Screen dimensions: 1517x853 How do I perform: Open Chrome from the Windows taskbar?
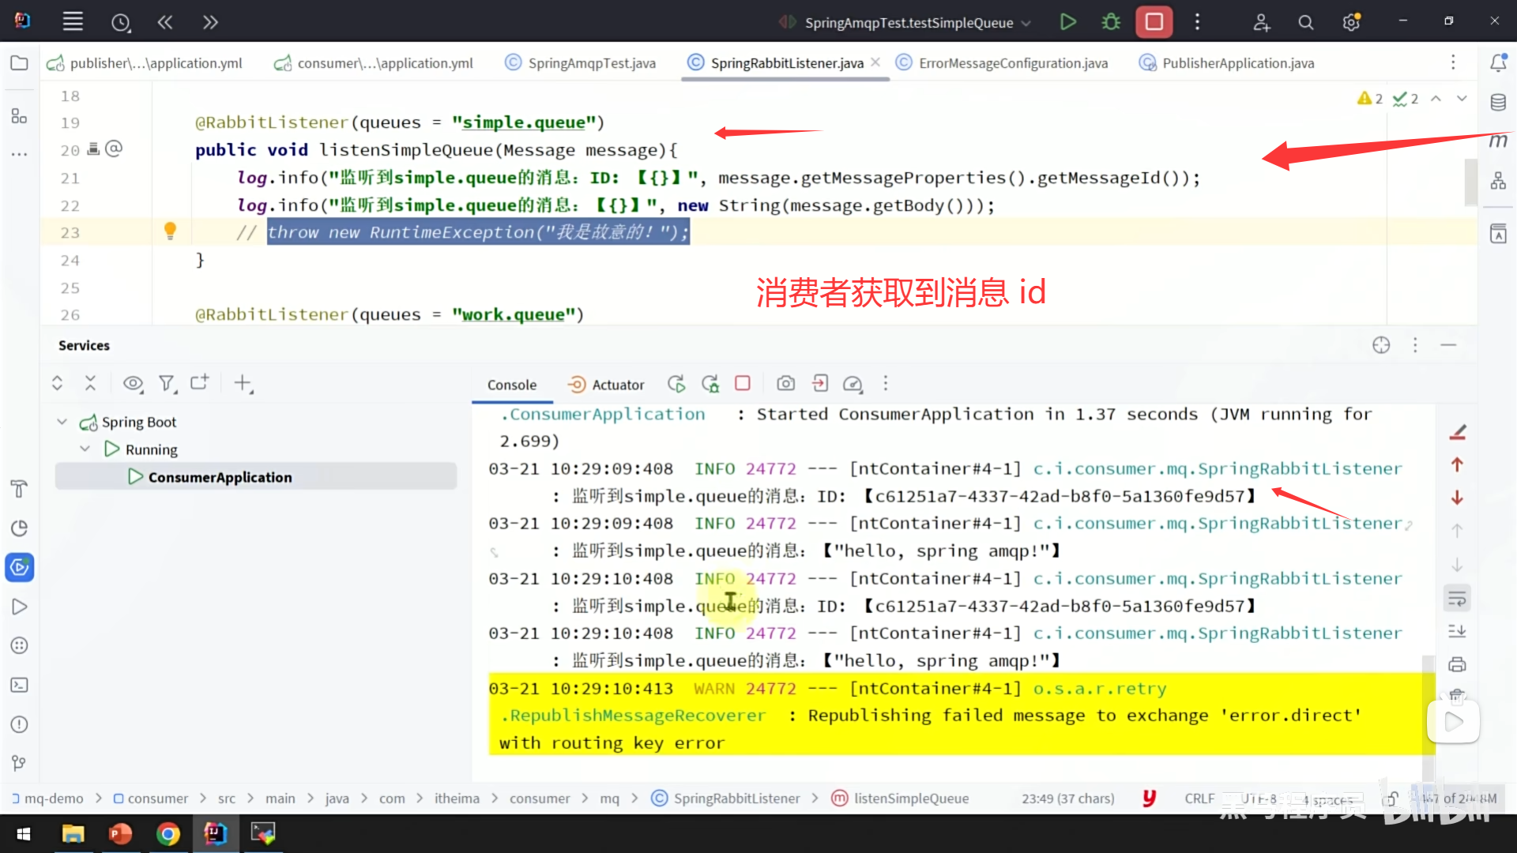point(168,834)
